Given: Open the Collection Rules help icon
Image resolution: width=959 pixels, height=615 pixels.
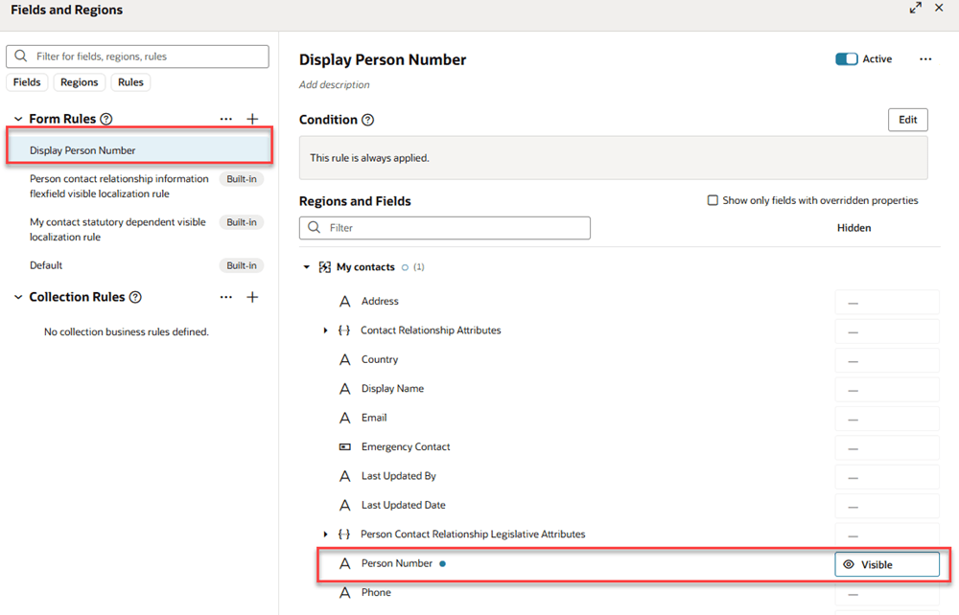Looking at the screenshot, I should (136, 297).
